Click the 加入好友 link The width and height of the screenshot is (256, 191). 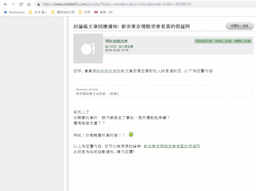click(111, 47)
